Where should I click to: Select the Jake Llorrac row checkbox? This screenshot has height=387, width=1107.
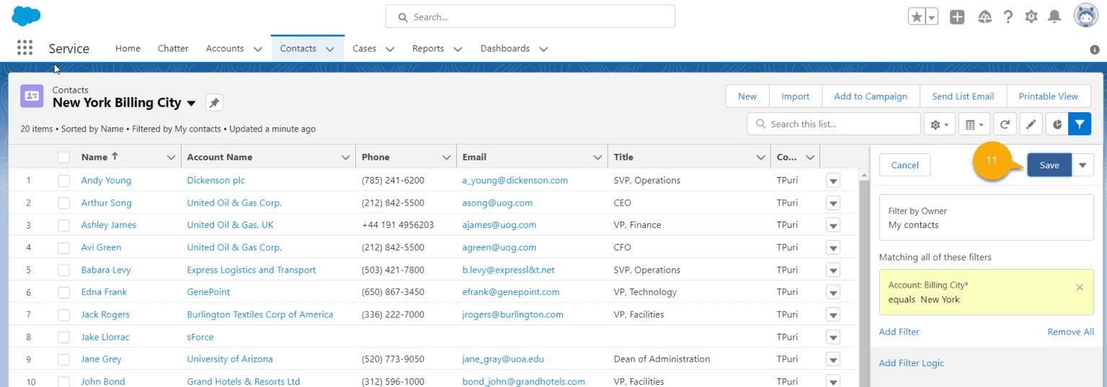pos(64,337)
